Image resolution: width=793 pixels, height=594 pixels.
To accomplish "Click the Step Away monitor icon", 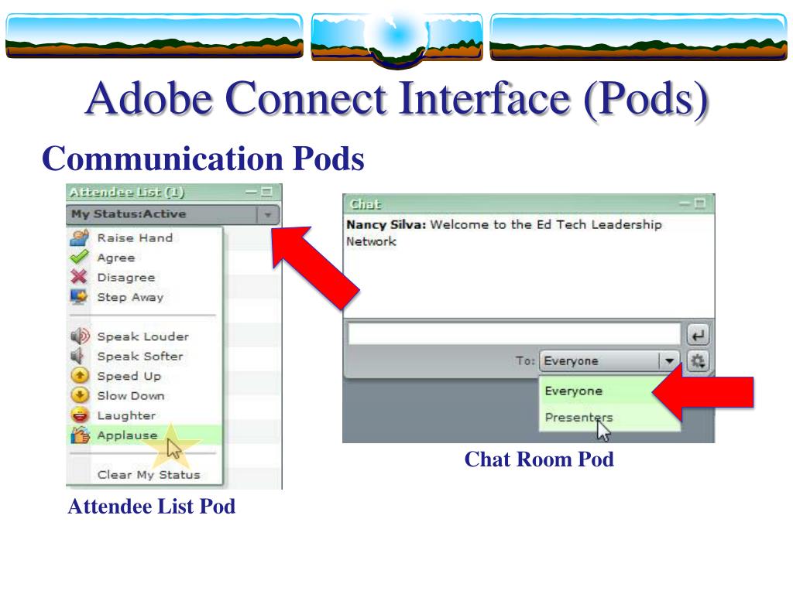I will pos(80,296).
